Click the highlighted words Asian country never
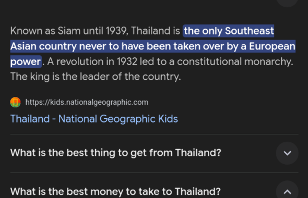Image resolution: width=308 pixels, height=198 pixels. pos(58,46)
